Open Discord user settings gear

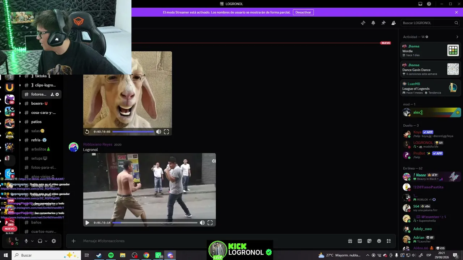coord(54,241)
